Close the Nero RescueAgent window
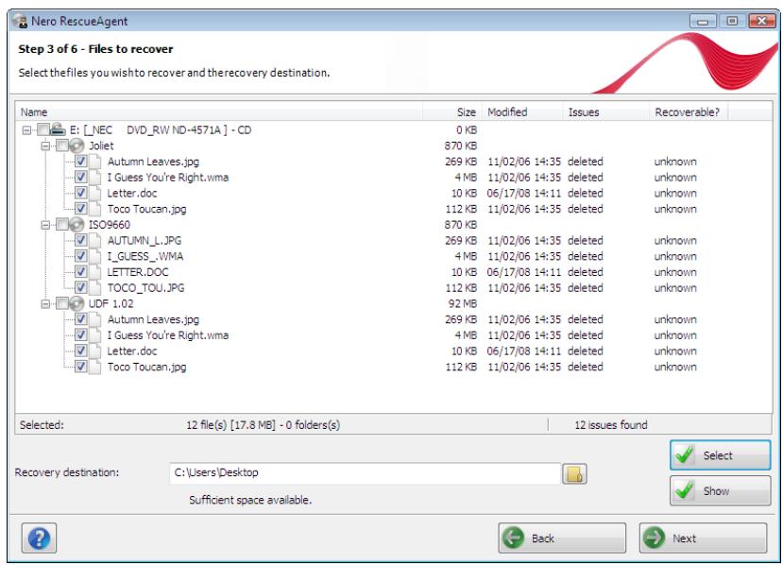 click(x=761, y=21)
